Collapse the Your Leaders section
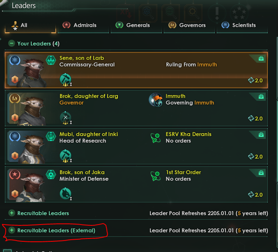 click(x=11, y=43)
